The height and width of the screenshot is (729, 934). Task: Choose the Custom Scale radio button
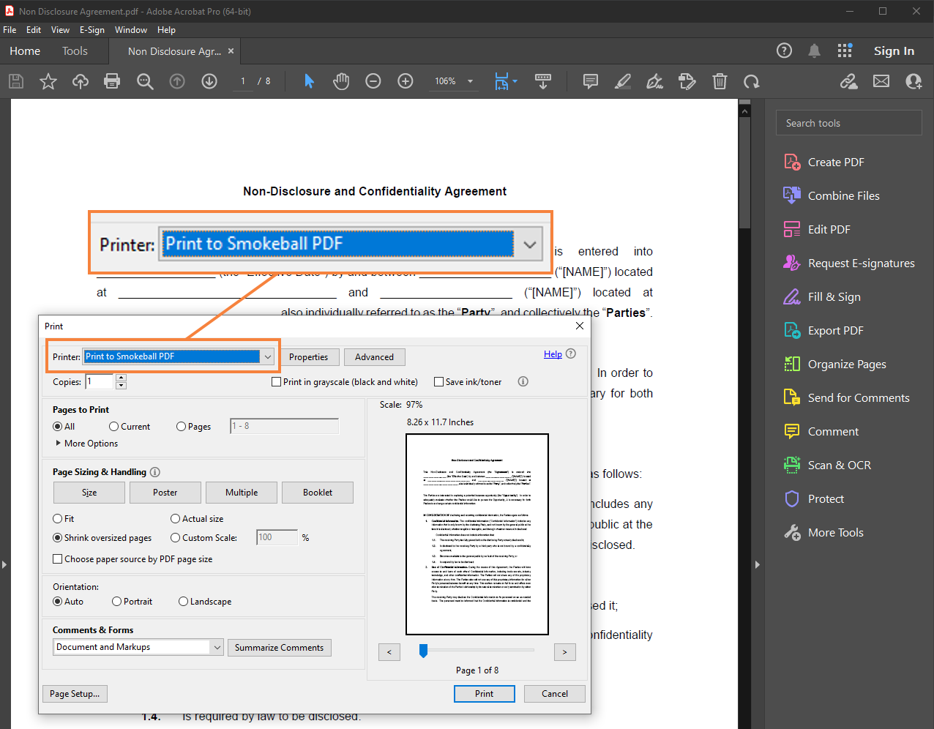(x=175, y=538)
